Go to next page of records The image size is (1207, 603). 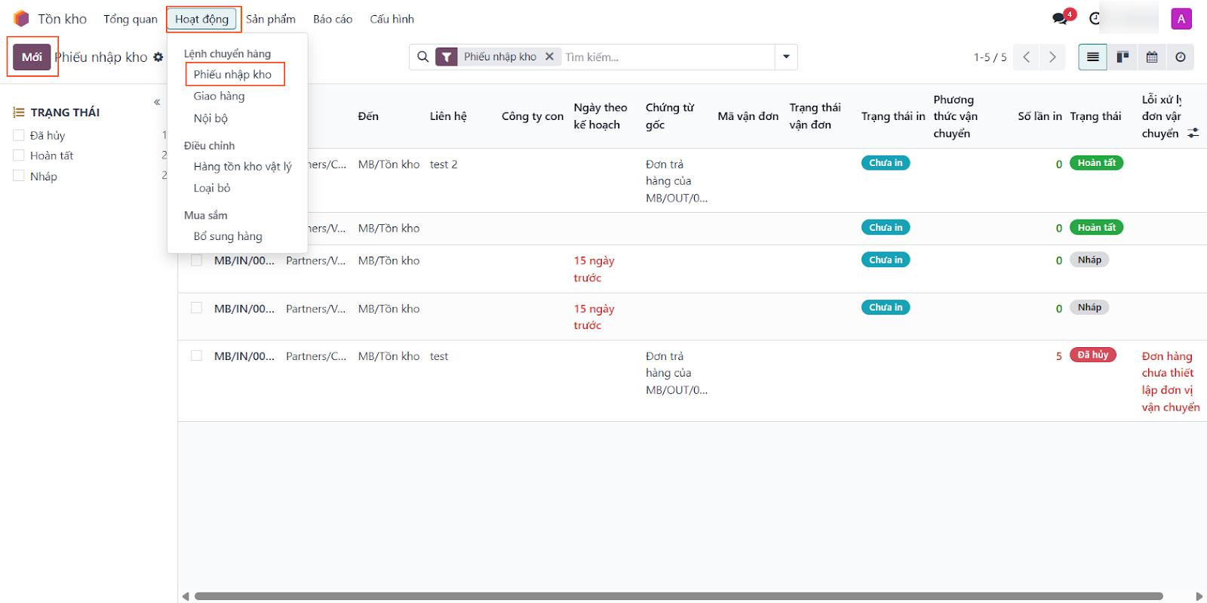[x=1052, y=57]
